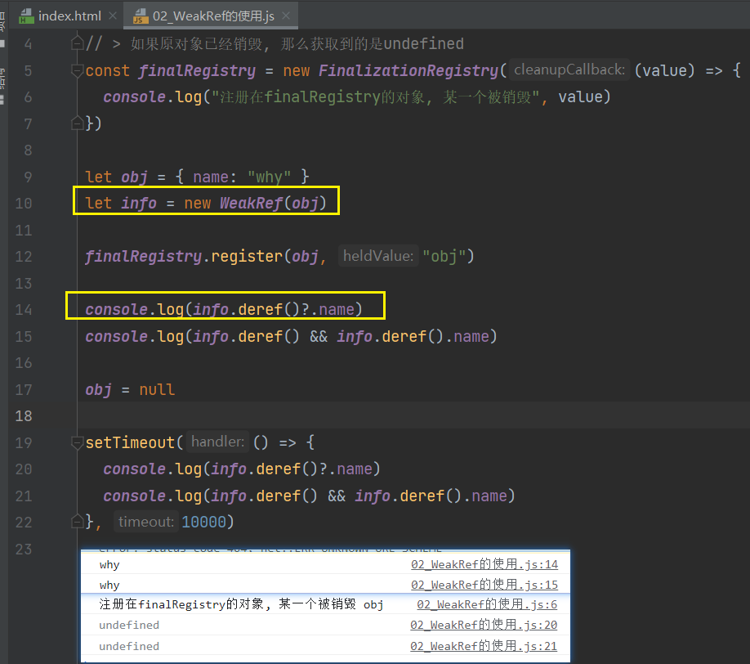
Task: Click null on line 17
Action: (x=157, y=390)
